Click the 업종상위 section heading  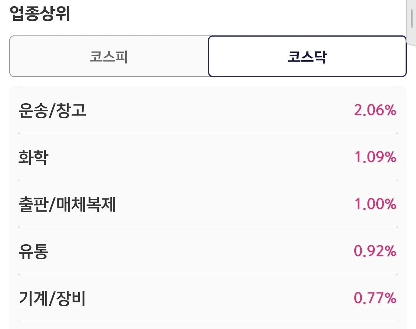pyautogui.click(x=40, y=13)
